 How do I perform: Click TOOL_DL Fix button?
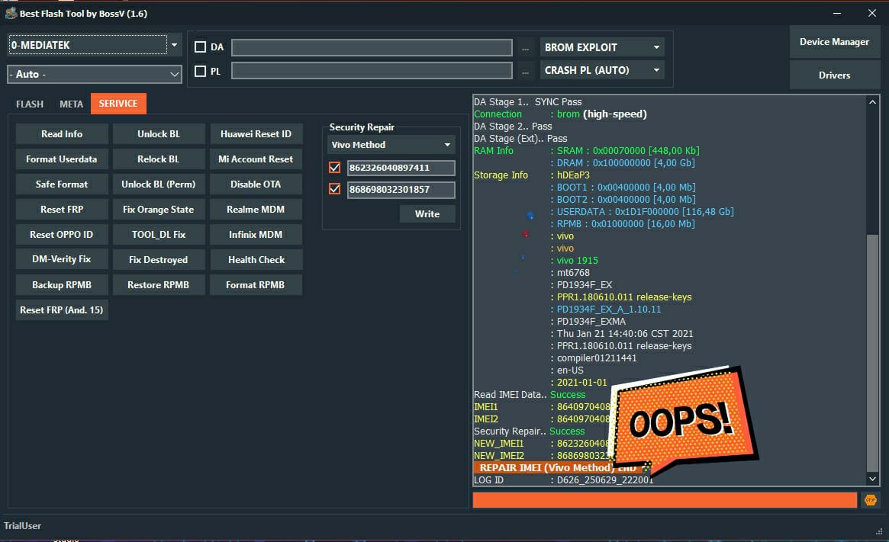[x=159, y=235]
